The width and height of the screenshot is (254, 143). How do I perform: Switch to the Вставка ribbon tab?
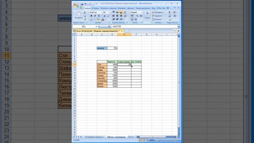[95, 8]
